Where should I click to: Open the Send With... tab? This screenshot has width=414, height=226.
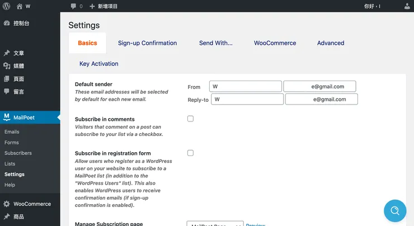[215, 43]
